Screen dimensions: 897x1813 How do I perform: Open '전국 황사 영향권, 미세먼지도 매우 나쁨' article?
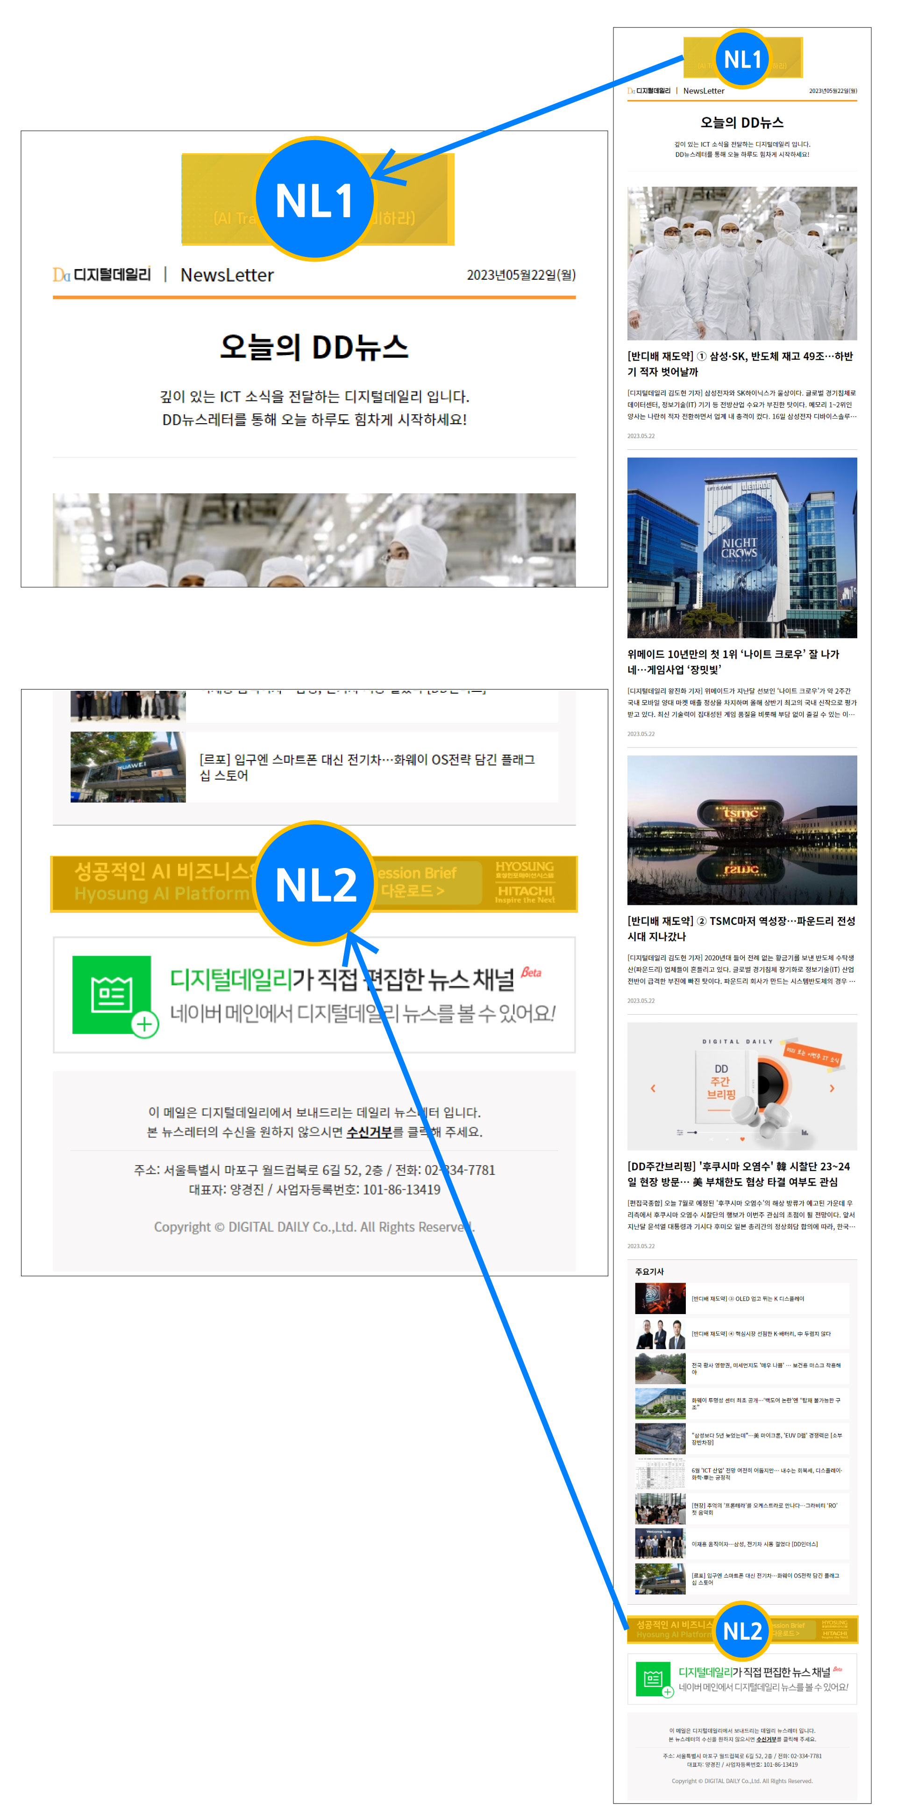pos(765,1368)
